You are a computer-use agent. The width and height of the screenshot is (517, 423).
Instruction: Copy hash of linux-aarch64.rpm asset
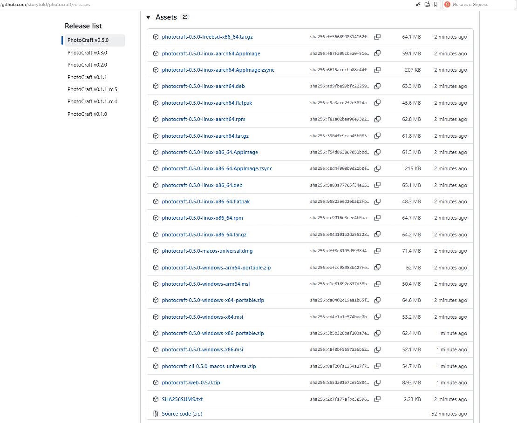point(378,119)
